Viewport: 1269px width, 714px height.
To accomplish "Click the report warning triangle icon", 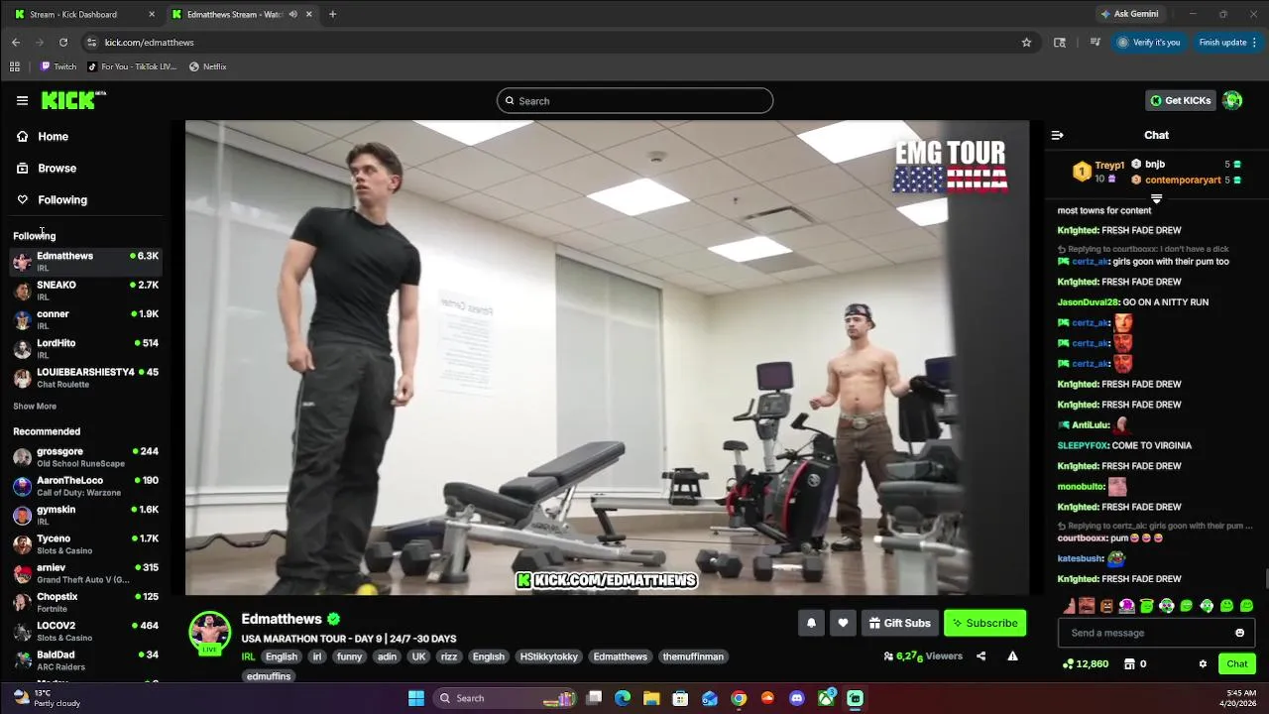I will point(1012,656).
